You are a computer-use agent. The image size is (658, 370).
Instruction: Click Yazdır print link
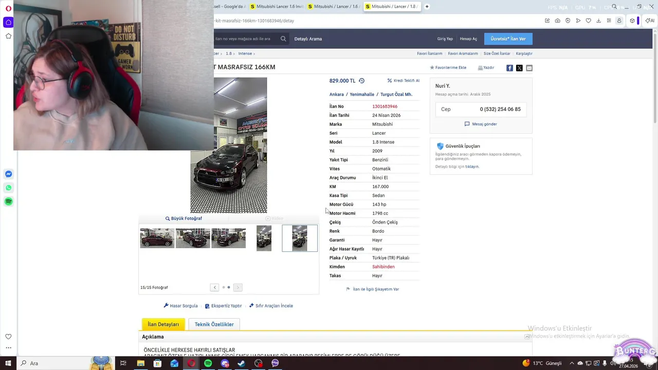point(486,68)
